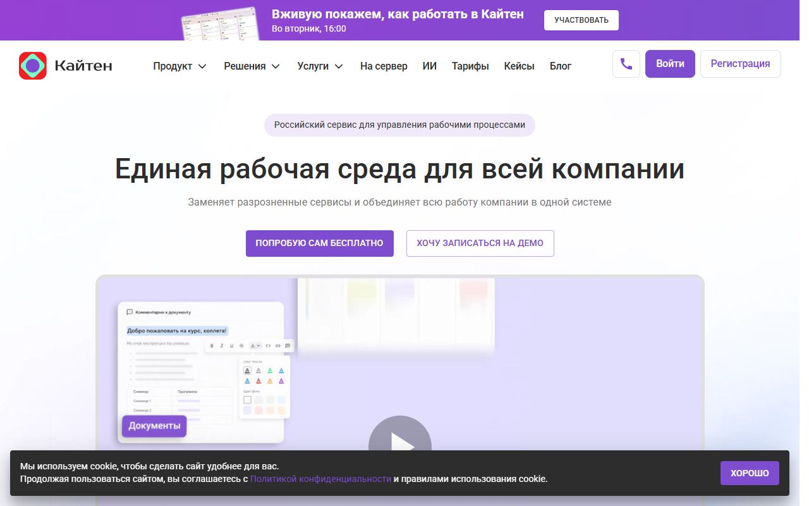Go to the На сервер page

[384, 66]
